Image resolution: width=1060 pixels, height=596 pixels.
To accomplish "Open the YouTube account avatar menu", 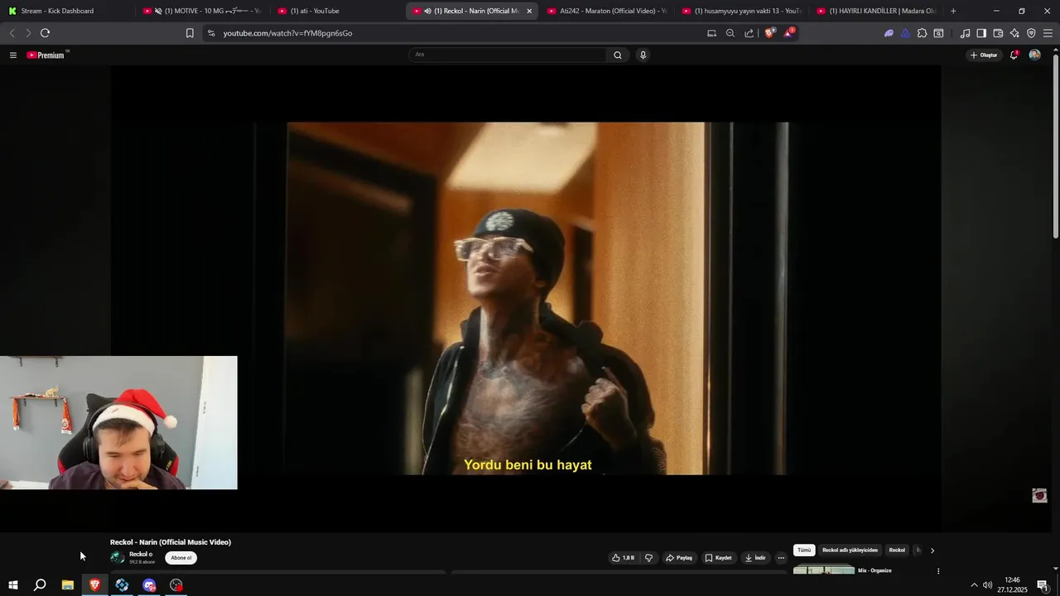I will pos(1034,55).
